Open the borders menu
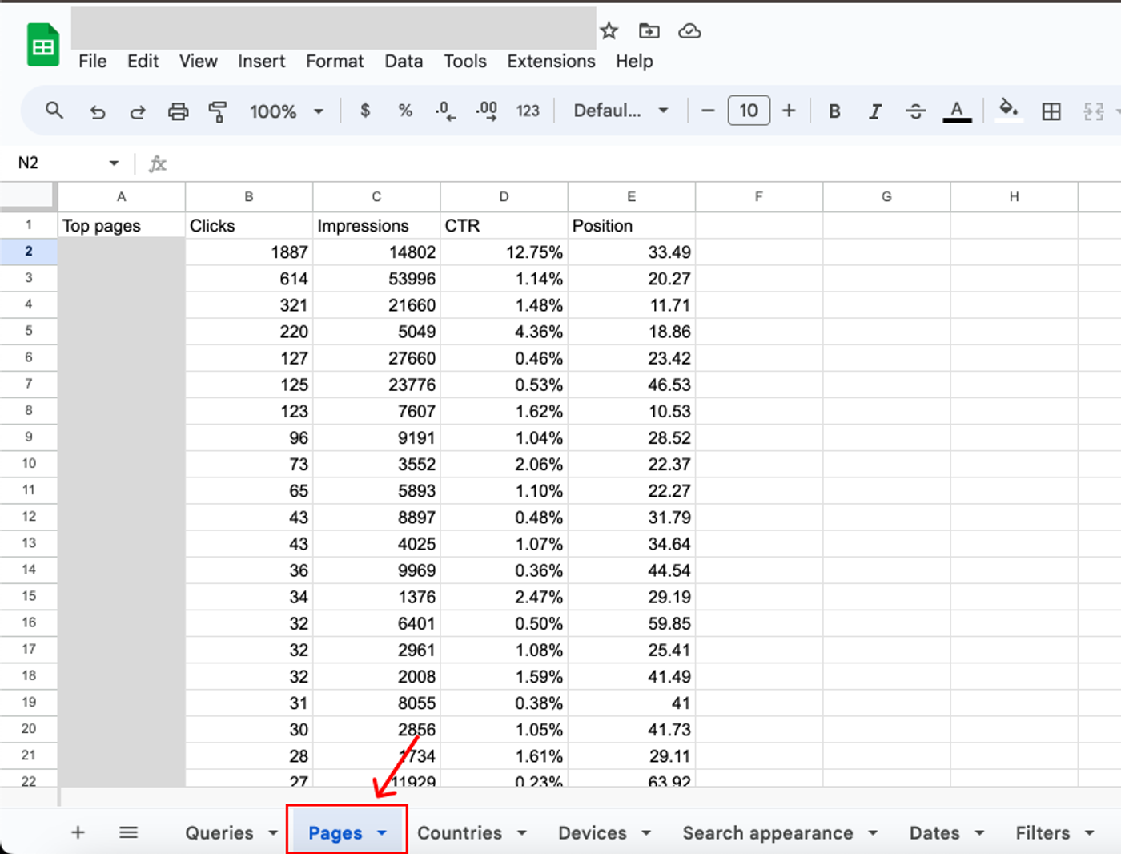Viewport: 1121px width, 854px height. click(1051, 111)
